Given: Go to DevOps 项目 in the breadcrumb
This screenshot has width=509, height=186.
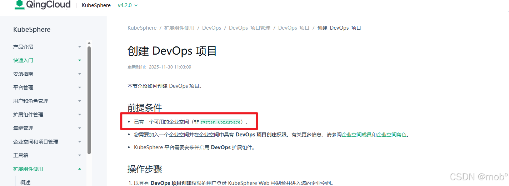Looking at the screenshot, I should (294, 28).
